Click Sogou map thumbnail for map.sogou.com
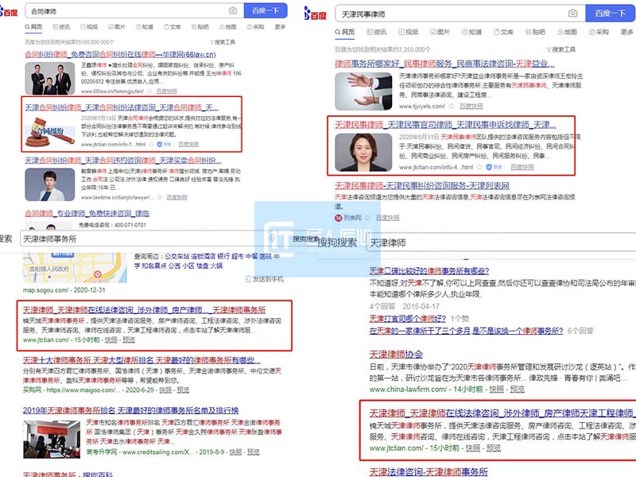The image size is (636, 477). click(x=75, y=268)
